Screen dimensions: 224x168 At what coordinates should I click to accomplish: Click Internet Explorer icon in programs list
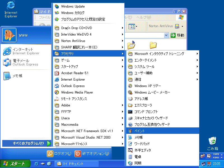click(57, 80)
